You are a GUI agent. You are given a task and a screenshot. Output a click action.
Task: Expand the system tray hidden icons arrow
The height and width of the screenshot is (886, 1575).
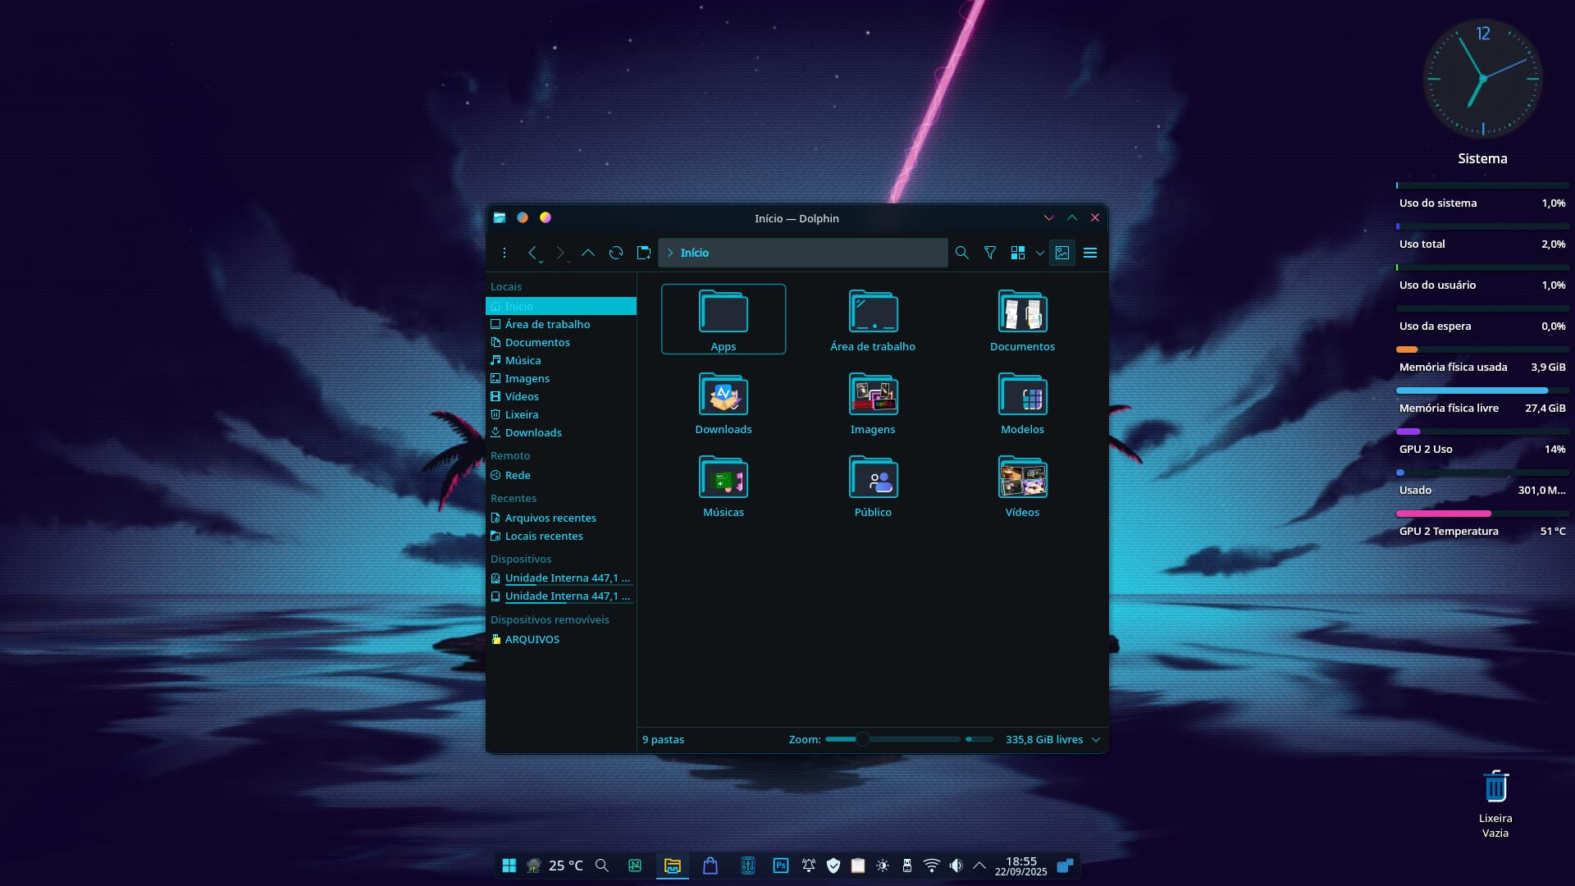(979, 865)
